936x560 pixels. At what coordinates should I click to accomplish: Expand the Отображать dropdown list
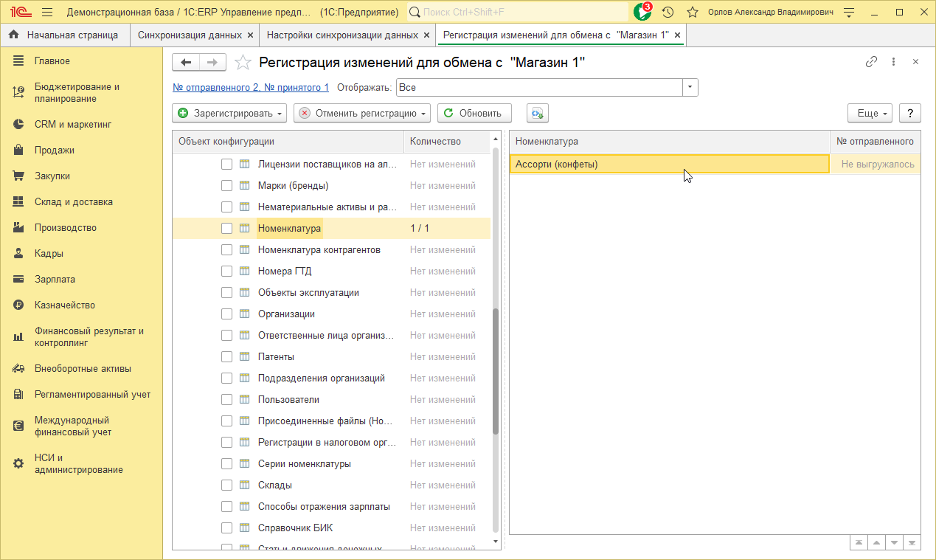pyautogui.click(x=690, y=87)
